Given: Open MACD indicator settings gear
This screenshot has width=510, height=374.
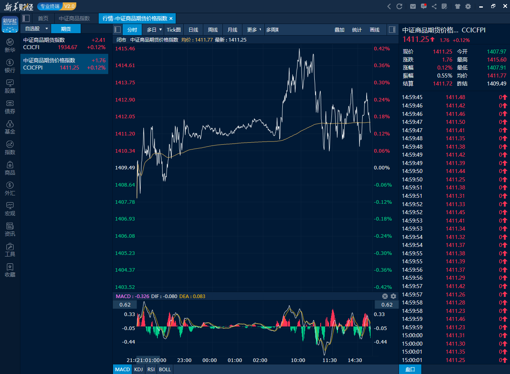Looking at the screenshot, I should [x=393, y=296].
